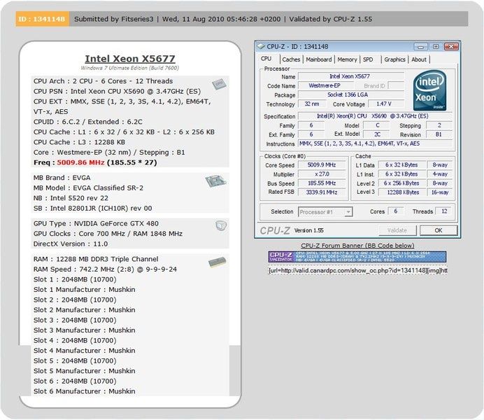Close the CPU-Z window

451,47
